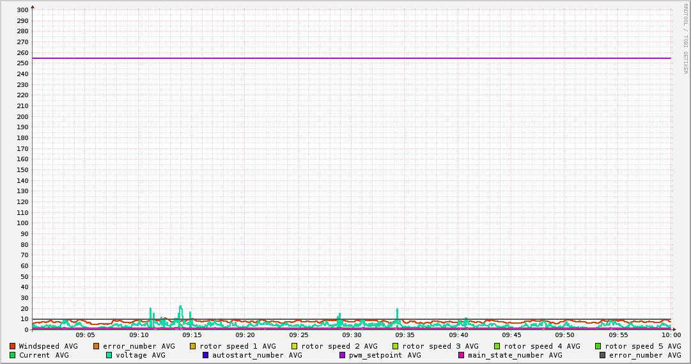Click the blue autostart_number AVG swatch
The image size is (691, 364).
pyautogui.click(x=206, y=355)
